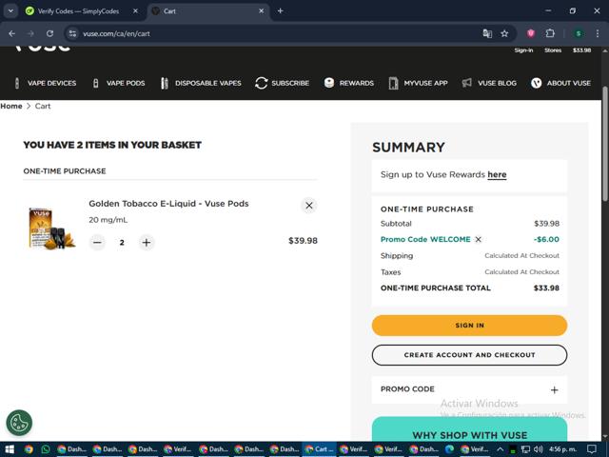This screenshot has height=457, width=609.
Task: Open the network icon in tray
Action: click(x=525, y=449)
